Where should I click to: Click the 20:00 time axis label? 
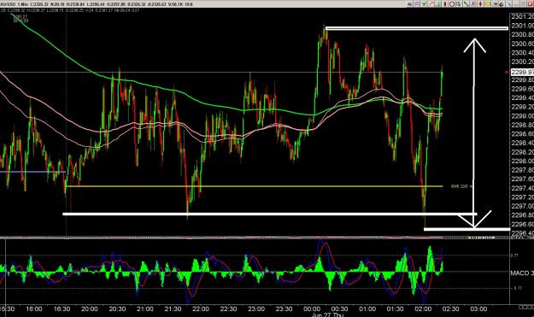[90, 308]
